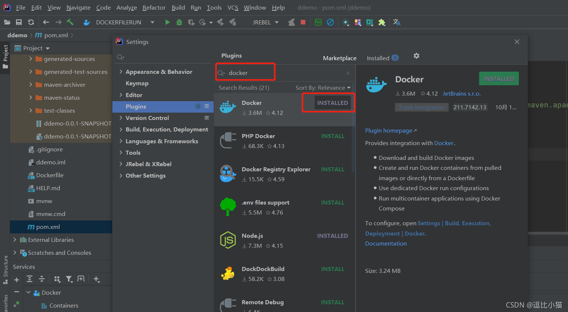Select the Dockerfile in project tree

(x=50, y=175)
